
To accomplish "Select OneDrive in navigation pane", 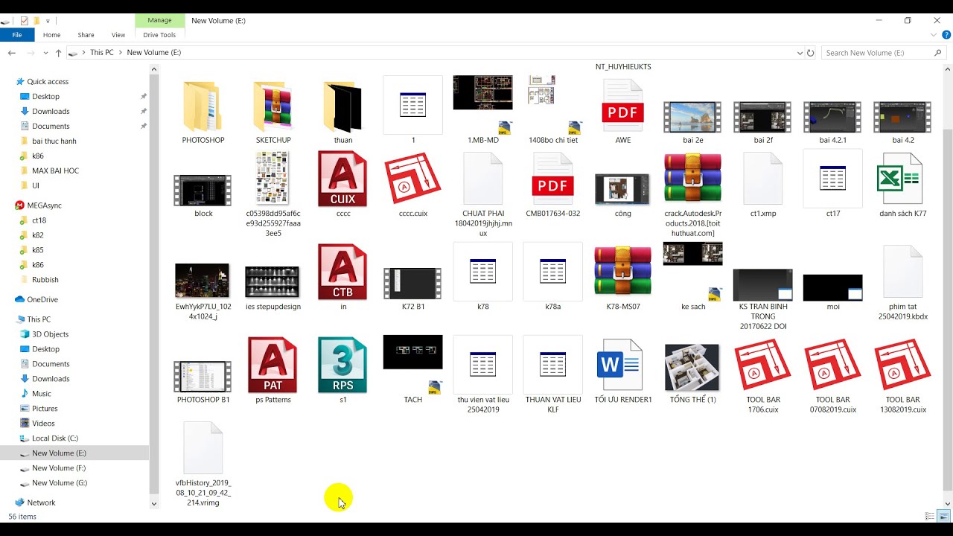I will [42, 299].
